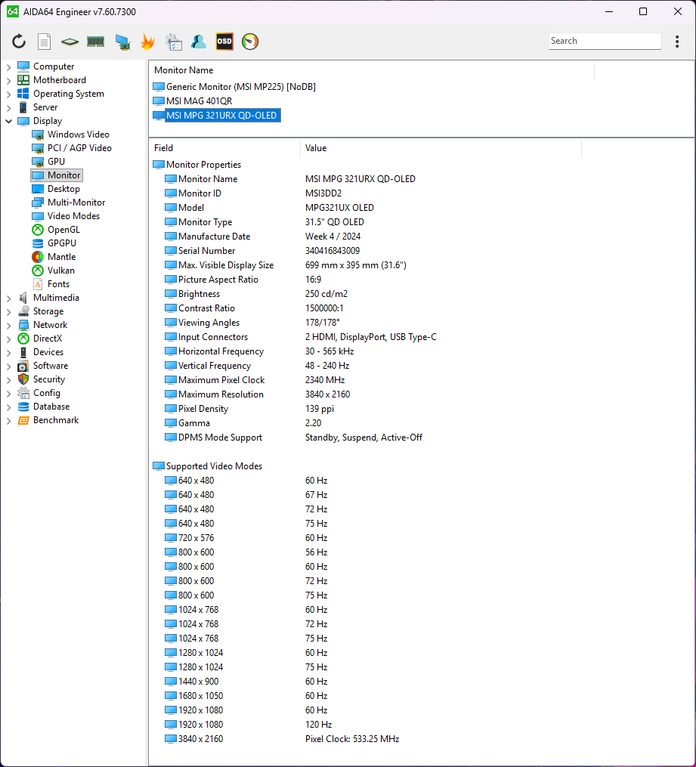
Task: Click the GPGPU tree icon
Action: (x=38, y=243)
